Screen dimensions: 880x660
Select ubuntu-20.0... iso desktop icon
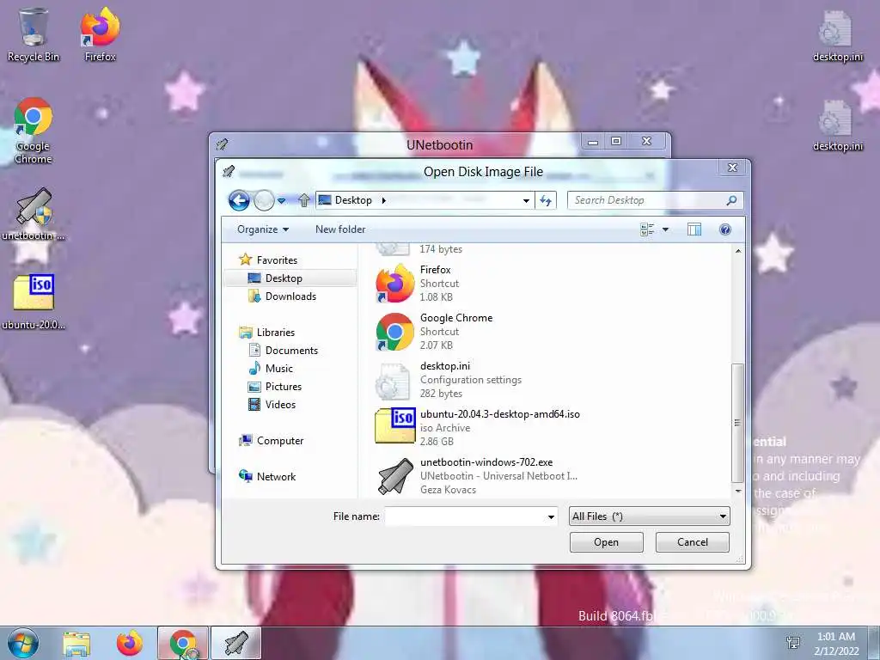[34, 302]
